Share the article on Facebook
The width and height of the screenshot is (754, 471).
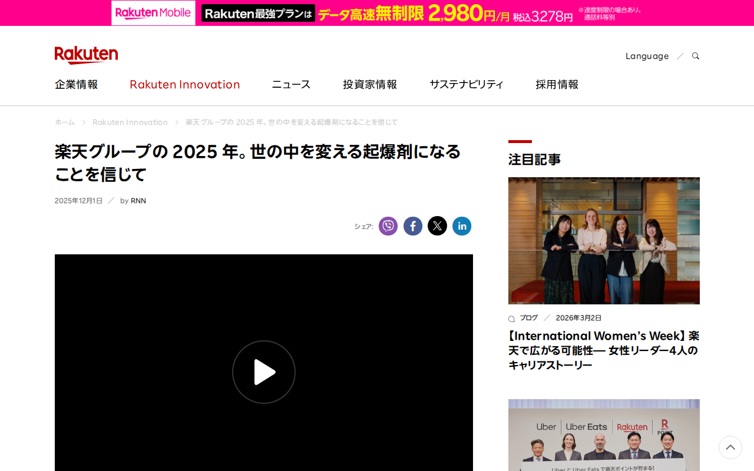[413, 225]
